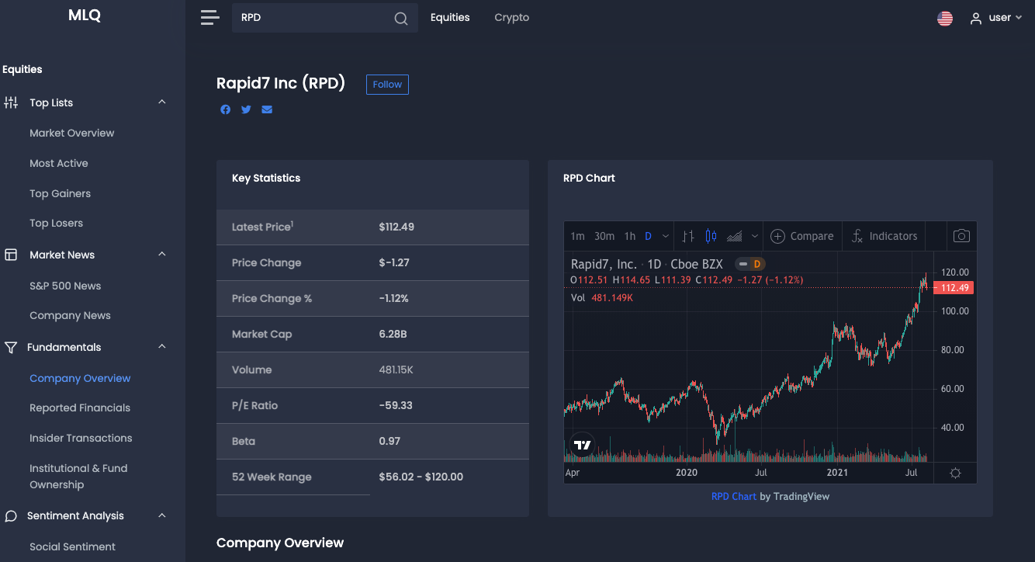Open the chart style dropdown arrow
The width and height of the screenshot is (1035, 562).
755,236
